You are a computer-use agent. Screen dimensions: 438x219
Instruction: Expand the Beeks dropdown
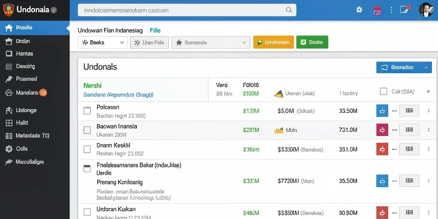coord(103,42)
